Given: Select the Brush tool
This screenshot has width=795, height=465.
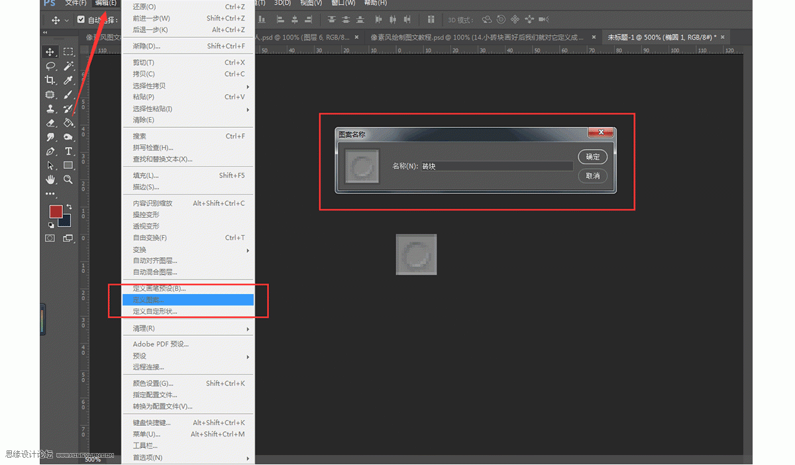Looking at the screenshot, I should 68,95.
